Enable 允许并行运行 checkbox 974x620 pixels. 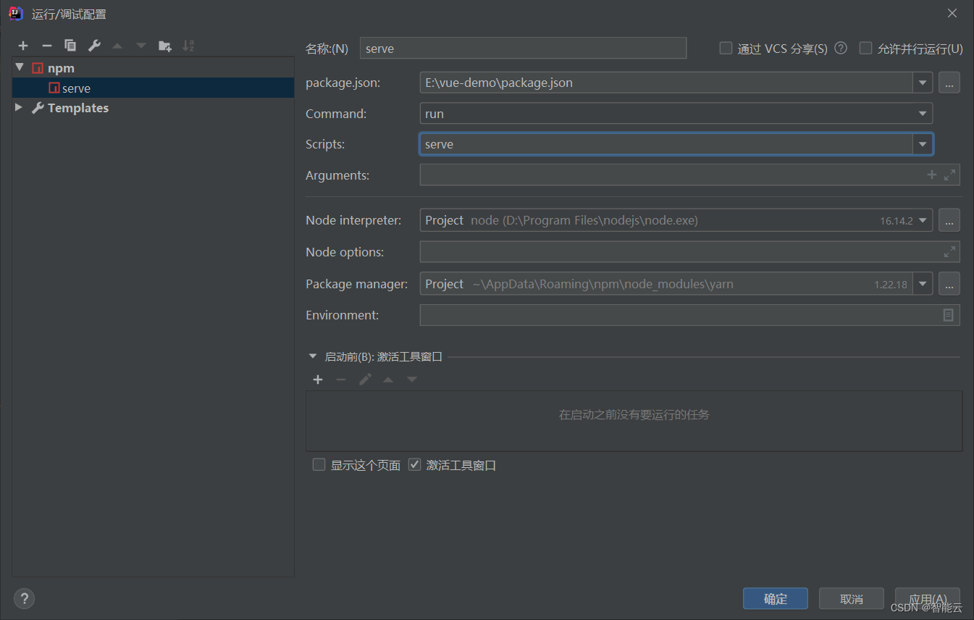[x=865, y=48]
